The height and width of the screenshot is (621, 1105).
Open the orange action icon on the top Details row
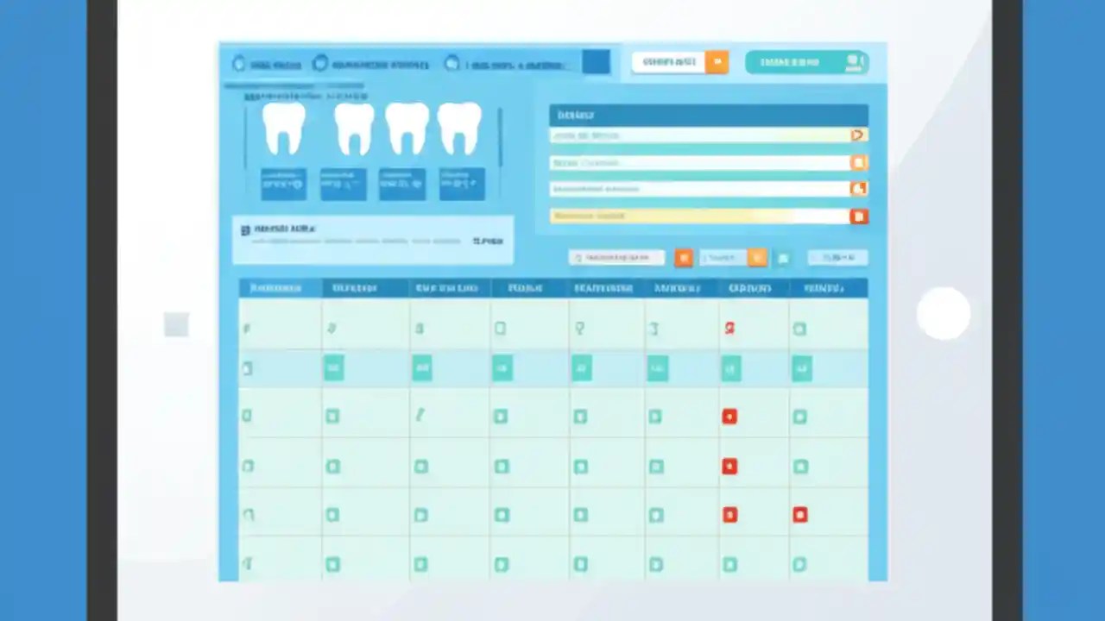[x=857, y=135]
